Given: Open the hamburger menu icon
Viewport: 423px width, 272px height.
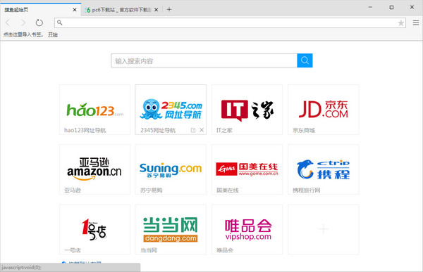Looking at the screenshot, I should pyautogui.click(x=416, y=23).
